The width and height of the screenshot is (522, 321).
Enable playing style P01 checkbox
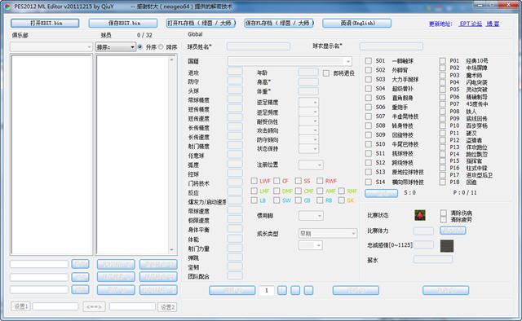click(x=443, y=61)
